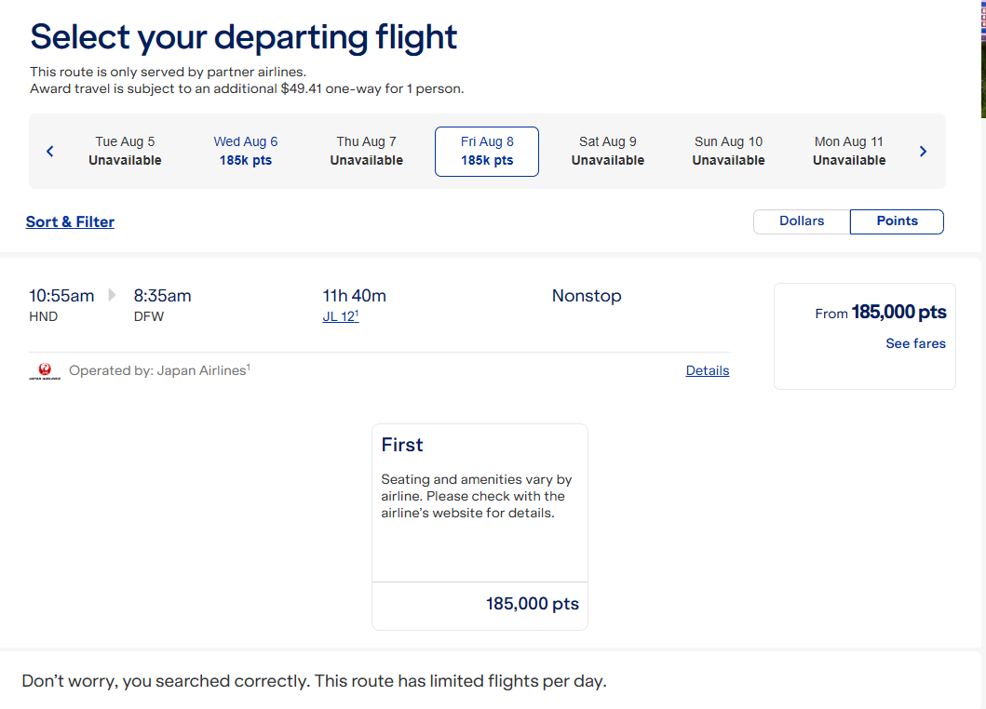Select Tue Aug 5 date tab
This screenshot has width=986, height=709.
[125, 151]
